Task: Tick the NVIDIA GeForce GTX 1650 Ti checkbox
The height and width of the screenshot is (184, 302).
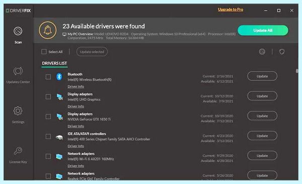Action: pyautogui.click(x=48, y=116)
